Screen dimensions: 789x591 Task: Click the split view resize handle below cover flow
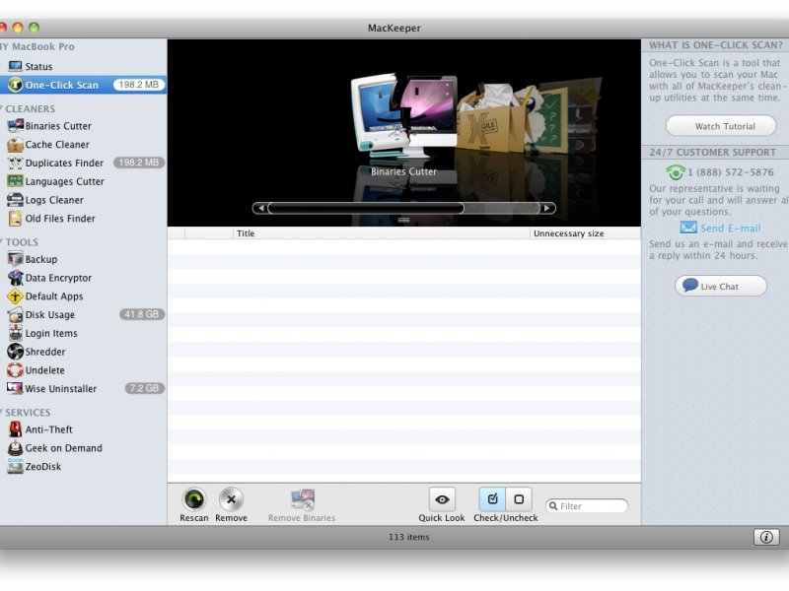click(403, 220)
